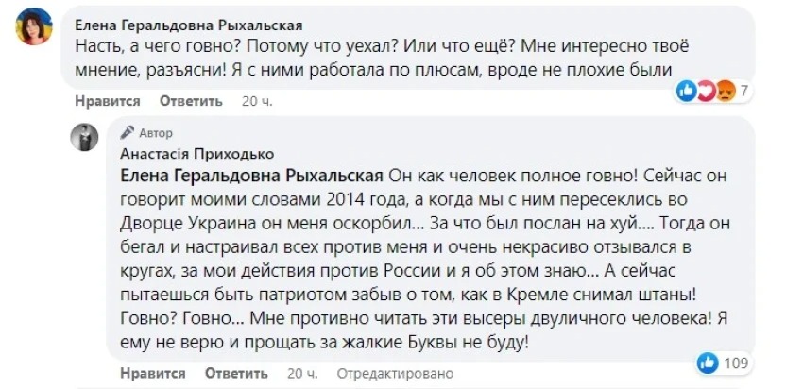Click the thumbs-up reaction icon on Анастасія's reply
The image size is (803, 389).
706,362
